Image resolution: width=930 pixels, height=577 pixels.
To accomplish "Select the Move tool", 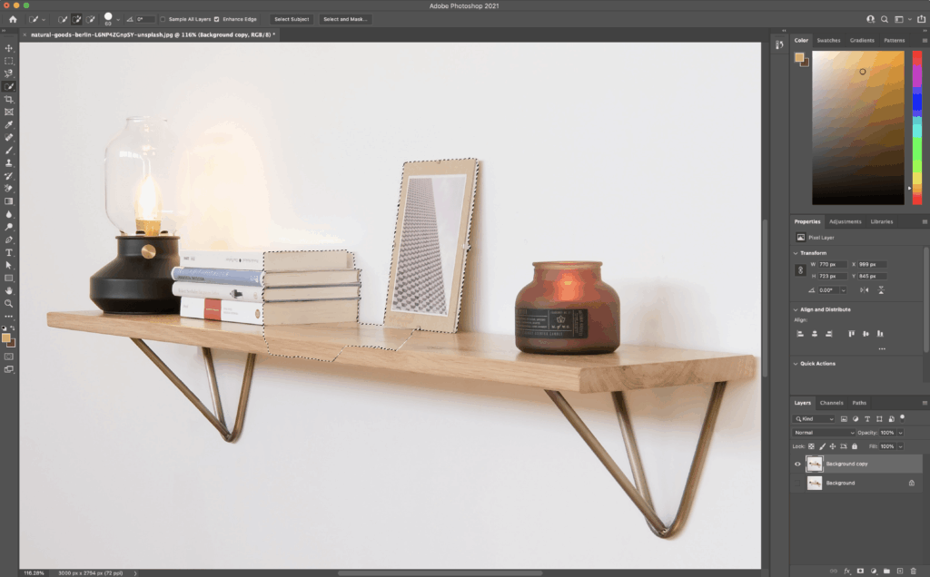I will pyautogui.click(x=9, y=48).
